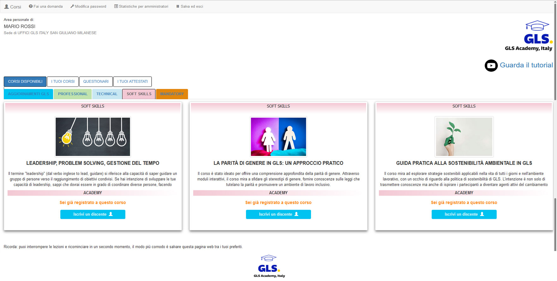Select the MANDATORY category tab
Screen dimensions: 557x281
pyautogui.click(x=172, y=94)
